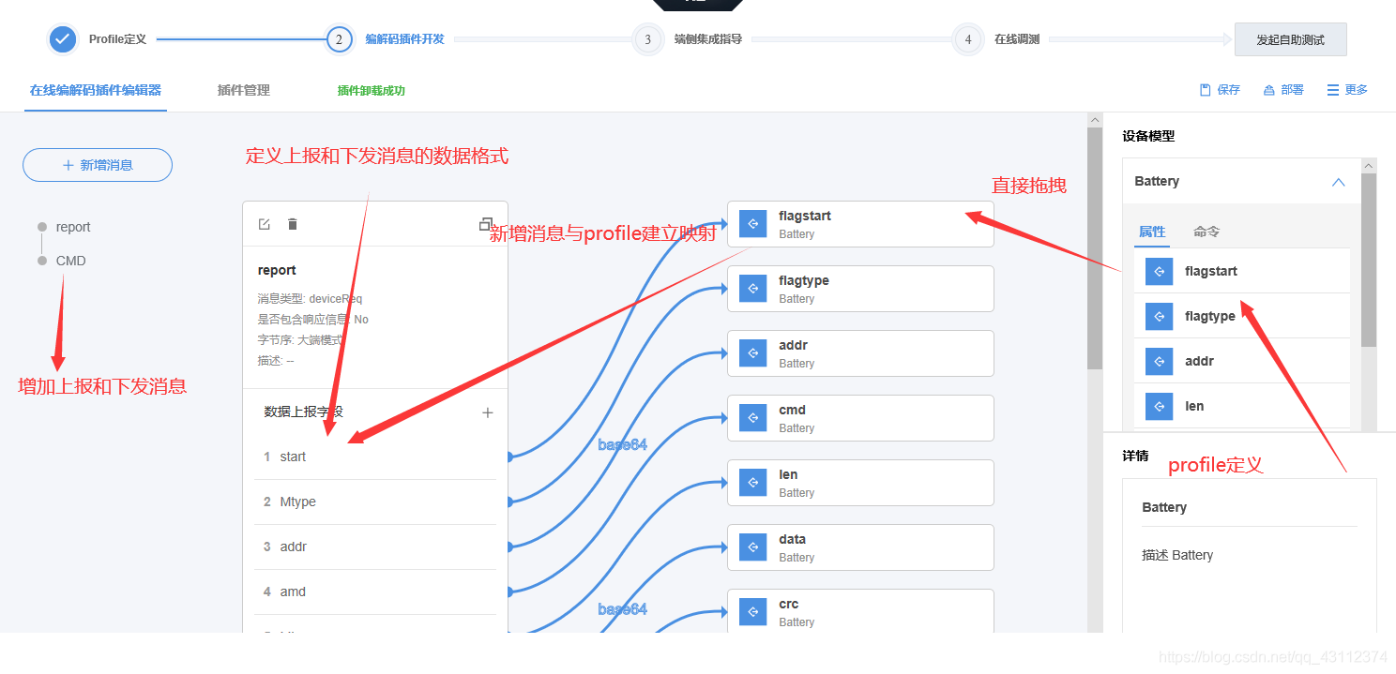Click the edit icon on report card
1396x674 pixels.
click(265, 224)
